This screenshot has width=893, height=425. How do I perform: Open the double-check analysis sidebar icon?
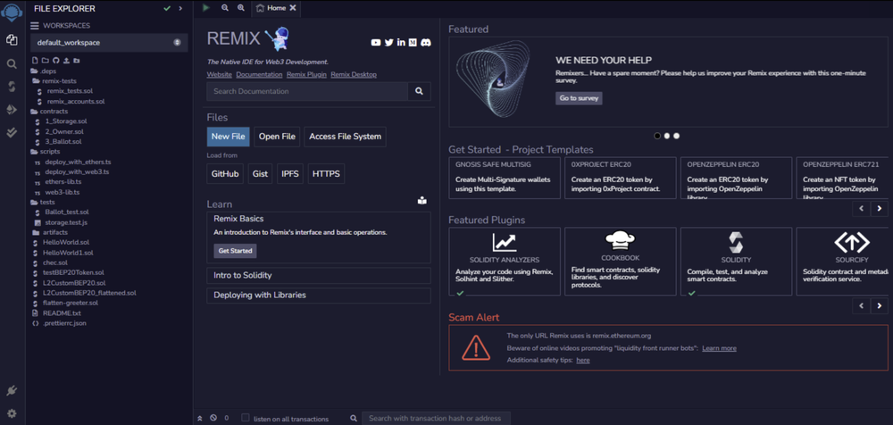click(x=12, y=132)
